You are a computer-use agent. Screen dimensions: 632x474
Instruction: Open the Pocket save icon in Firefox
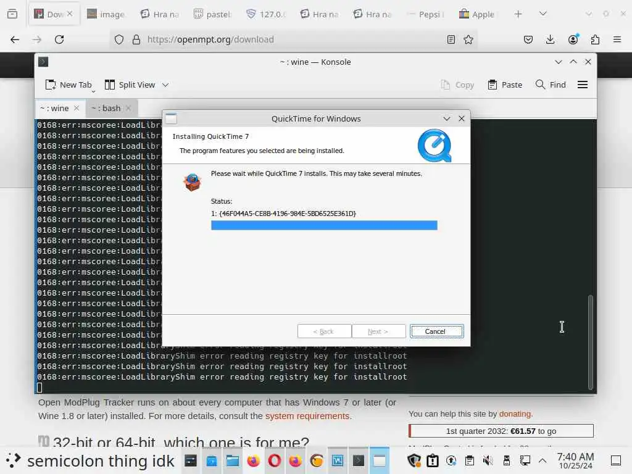point(528,39)
